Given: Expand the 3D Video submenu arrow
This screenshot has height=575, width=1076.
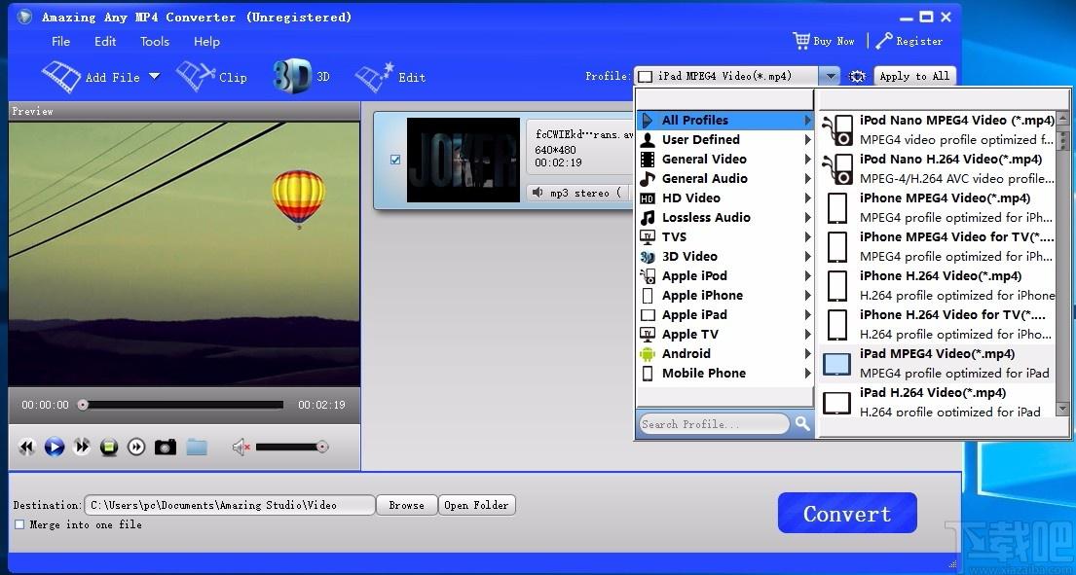Looking at the screenshot, I should click(x=807, y=256).
